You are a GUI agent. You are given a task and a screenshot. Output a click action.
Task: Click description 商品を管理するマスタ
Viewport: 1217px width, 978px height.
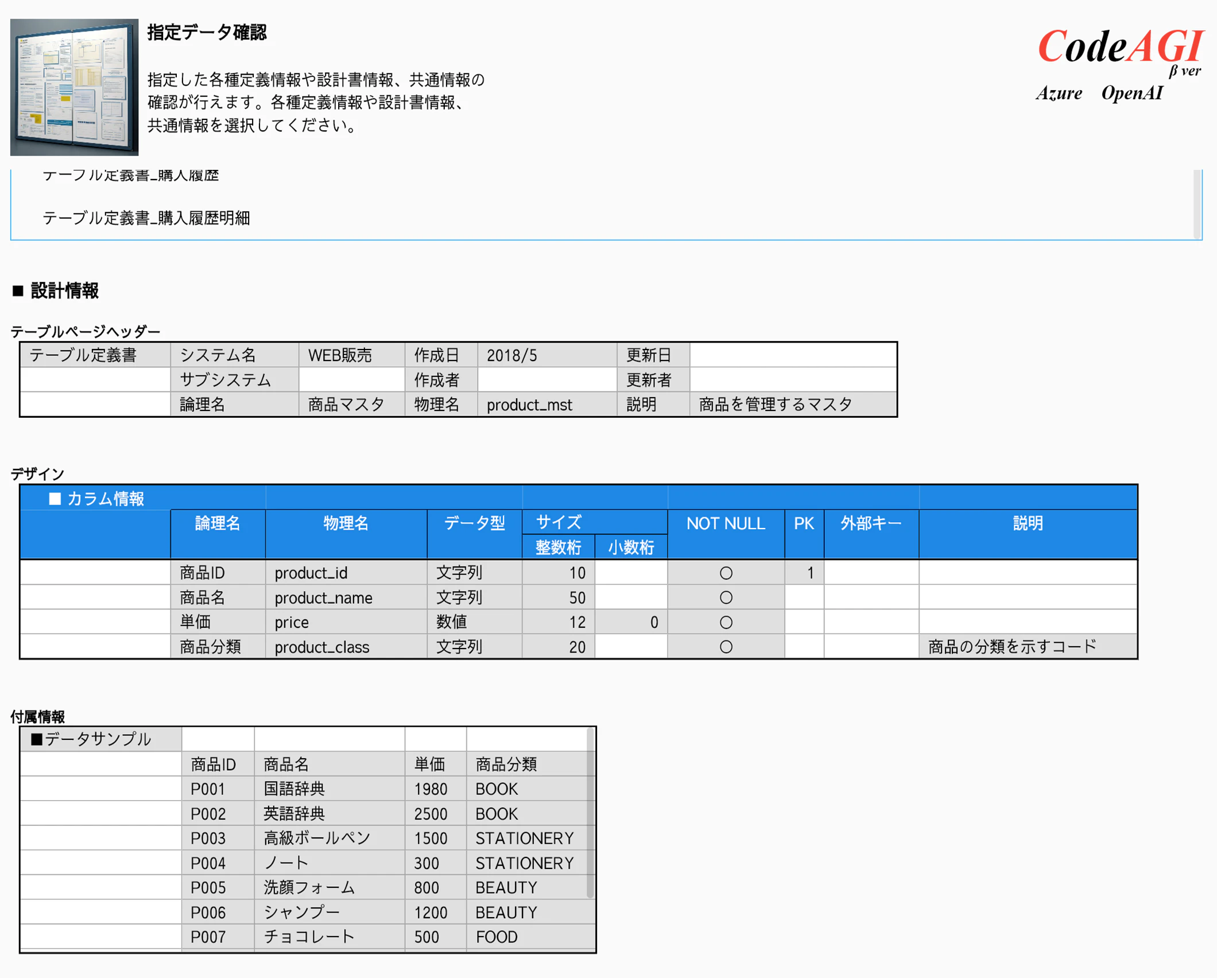793,405
